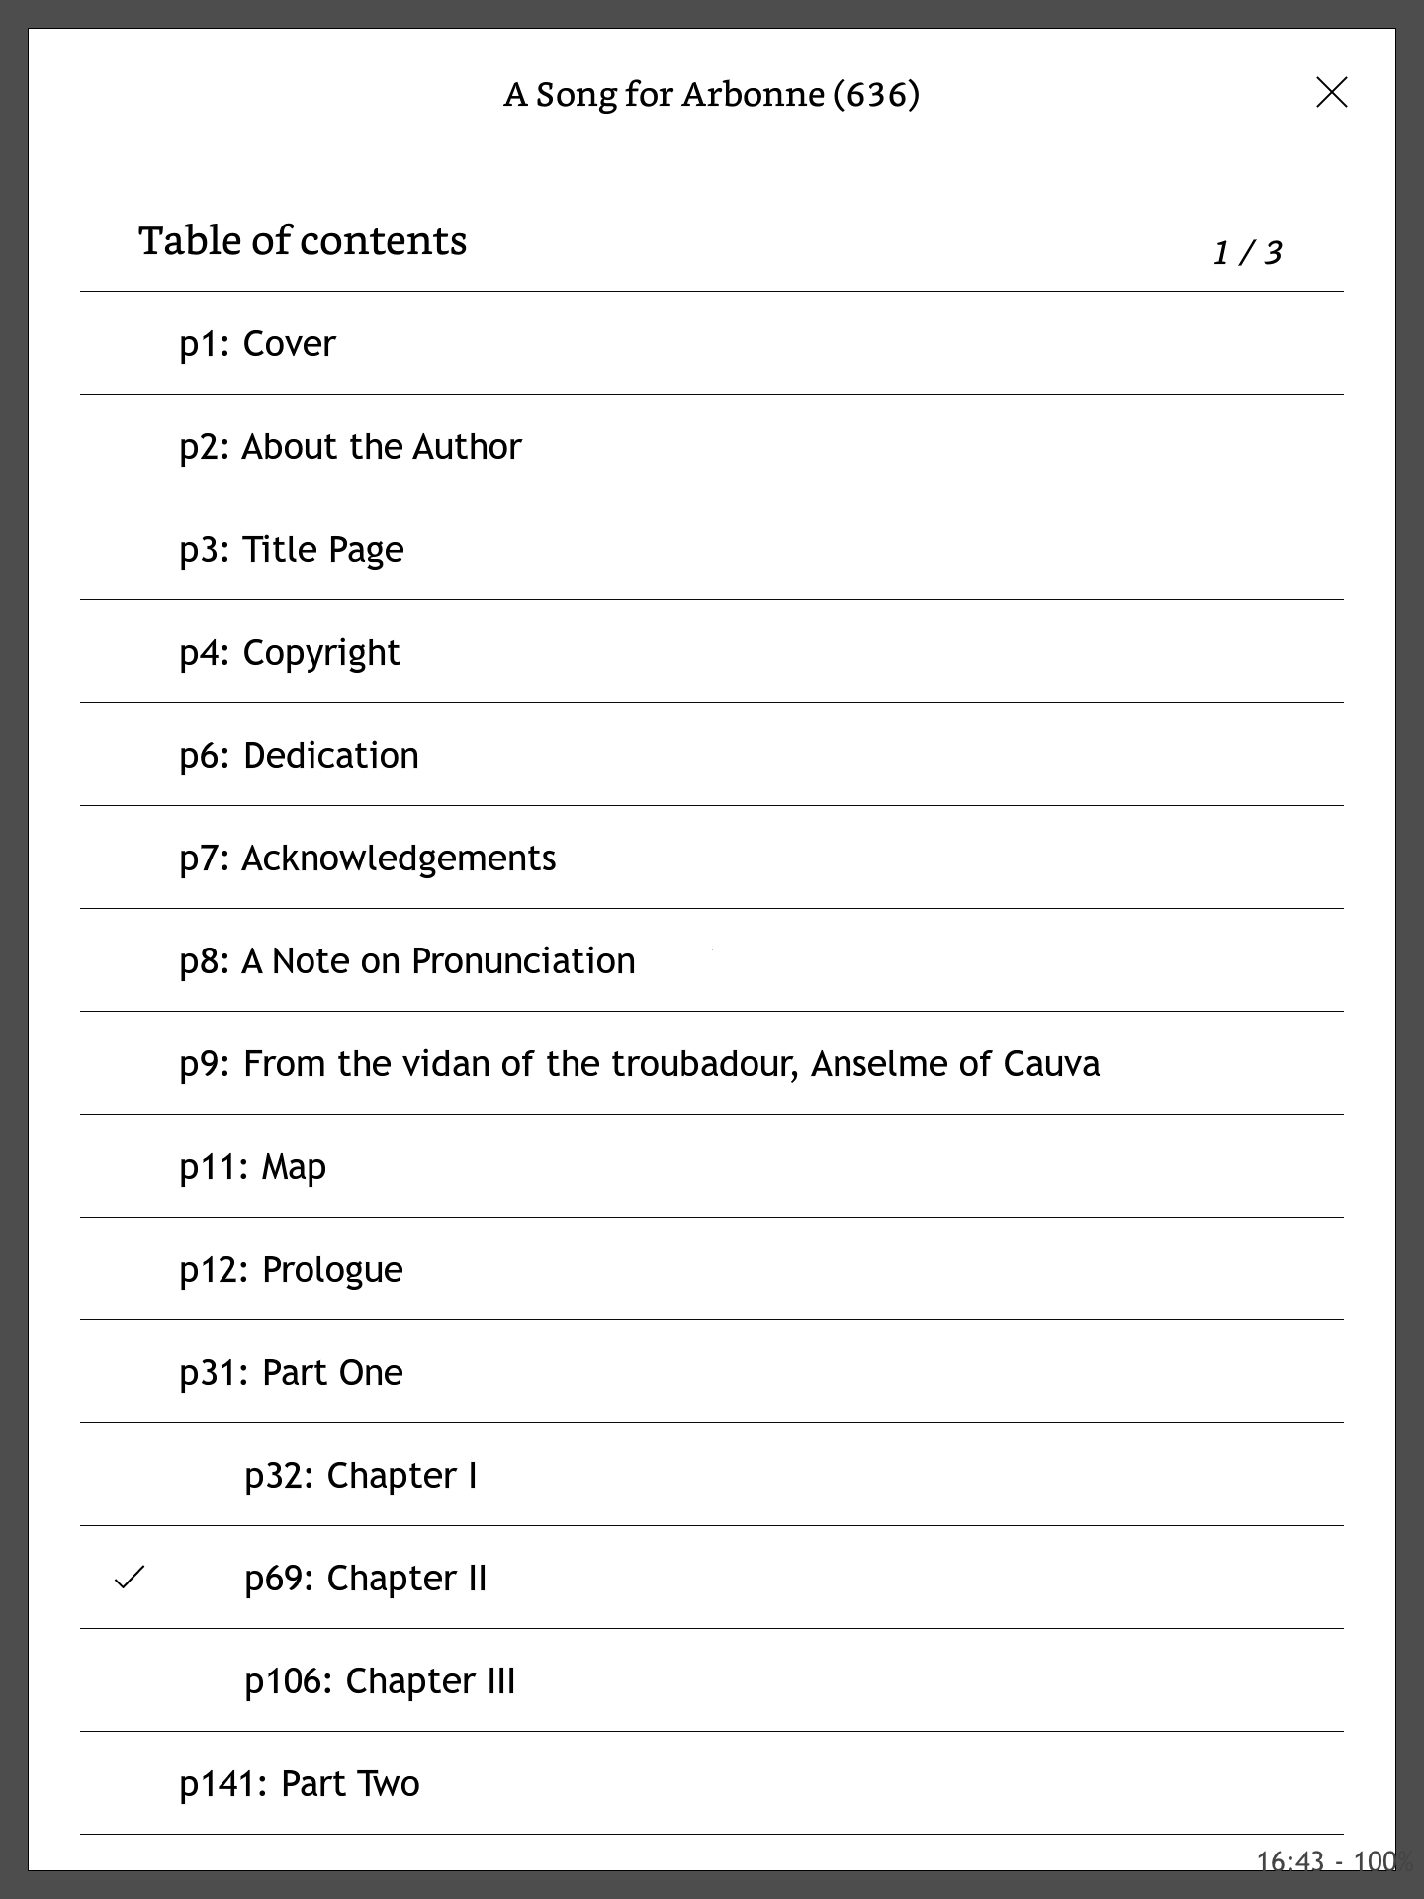Jump to p1: Cover entry
The height and width of the screenshot is (1899, 1424).
click(257, 344)
